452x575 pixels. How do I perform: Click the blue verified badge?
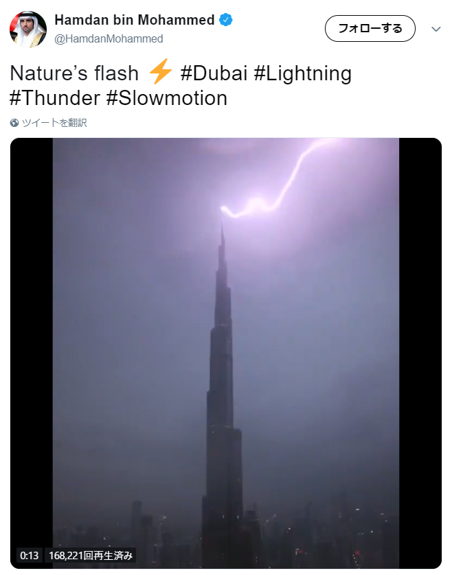pos(226,20)
